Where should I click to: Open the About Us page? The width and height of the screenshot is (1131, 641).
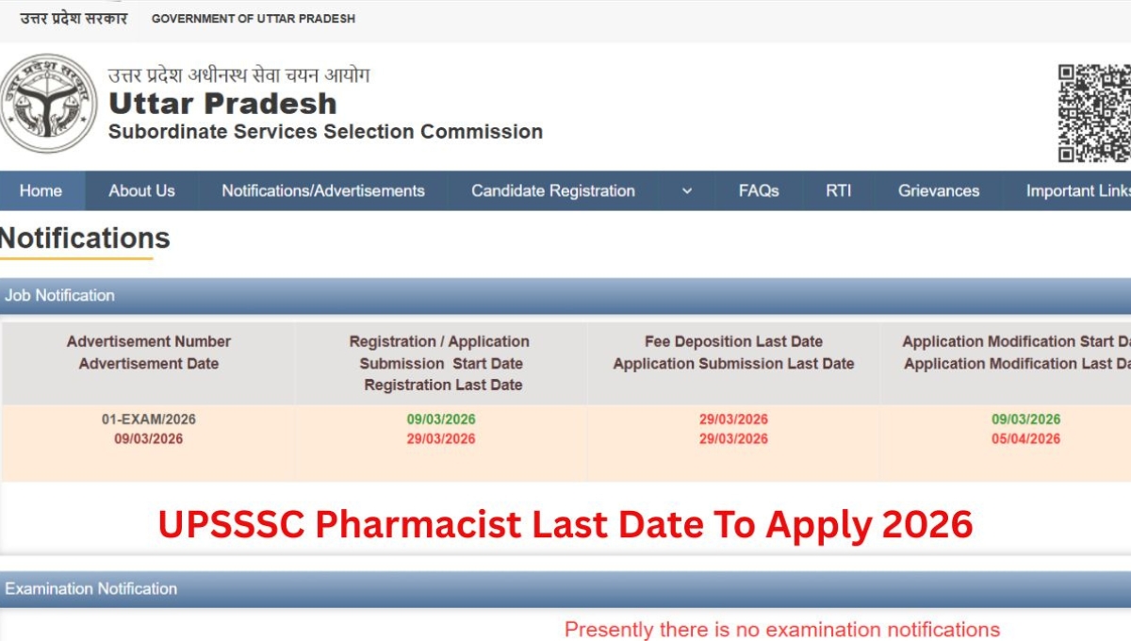tap(141, 190)
